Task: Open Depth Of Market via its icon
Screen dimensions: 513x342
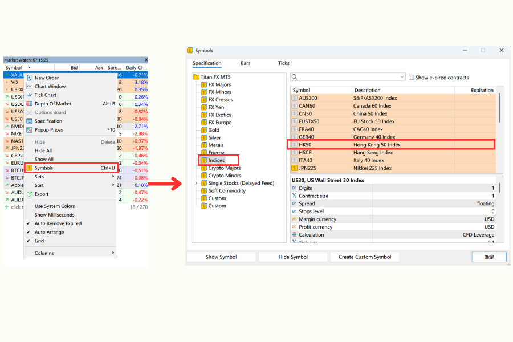Action: pos(30,104)
